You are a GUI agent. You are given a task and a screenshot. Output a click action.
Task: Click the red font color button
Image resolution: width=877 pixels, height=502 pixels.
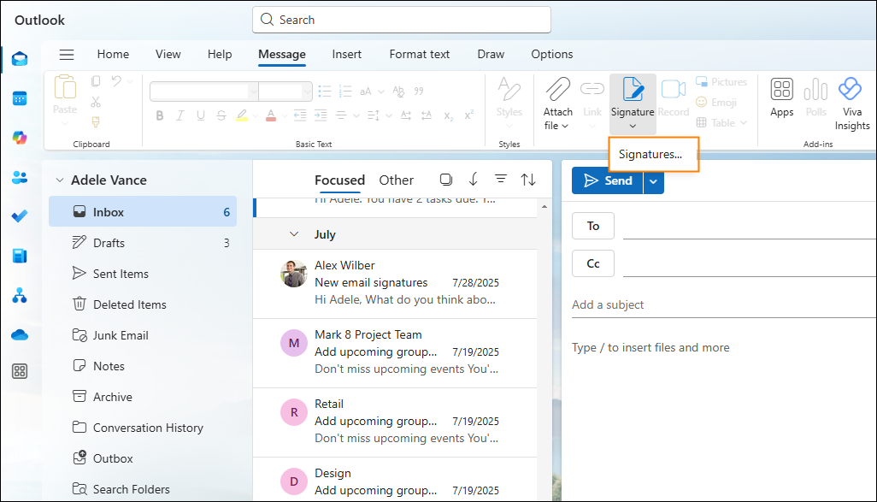[x=271, y=115]
